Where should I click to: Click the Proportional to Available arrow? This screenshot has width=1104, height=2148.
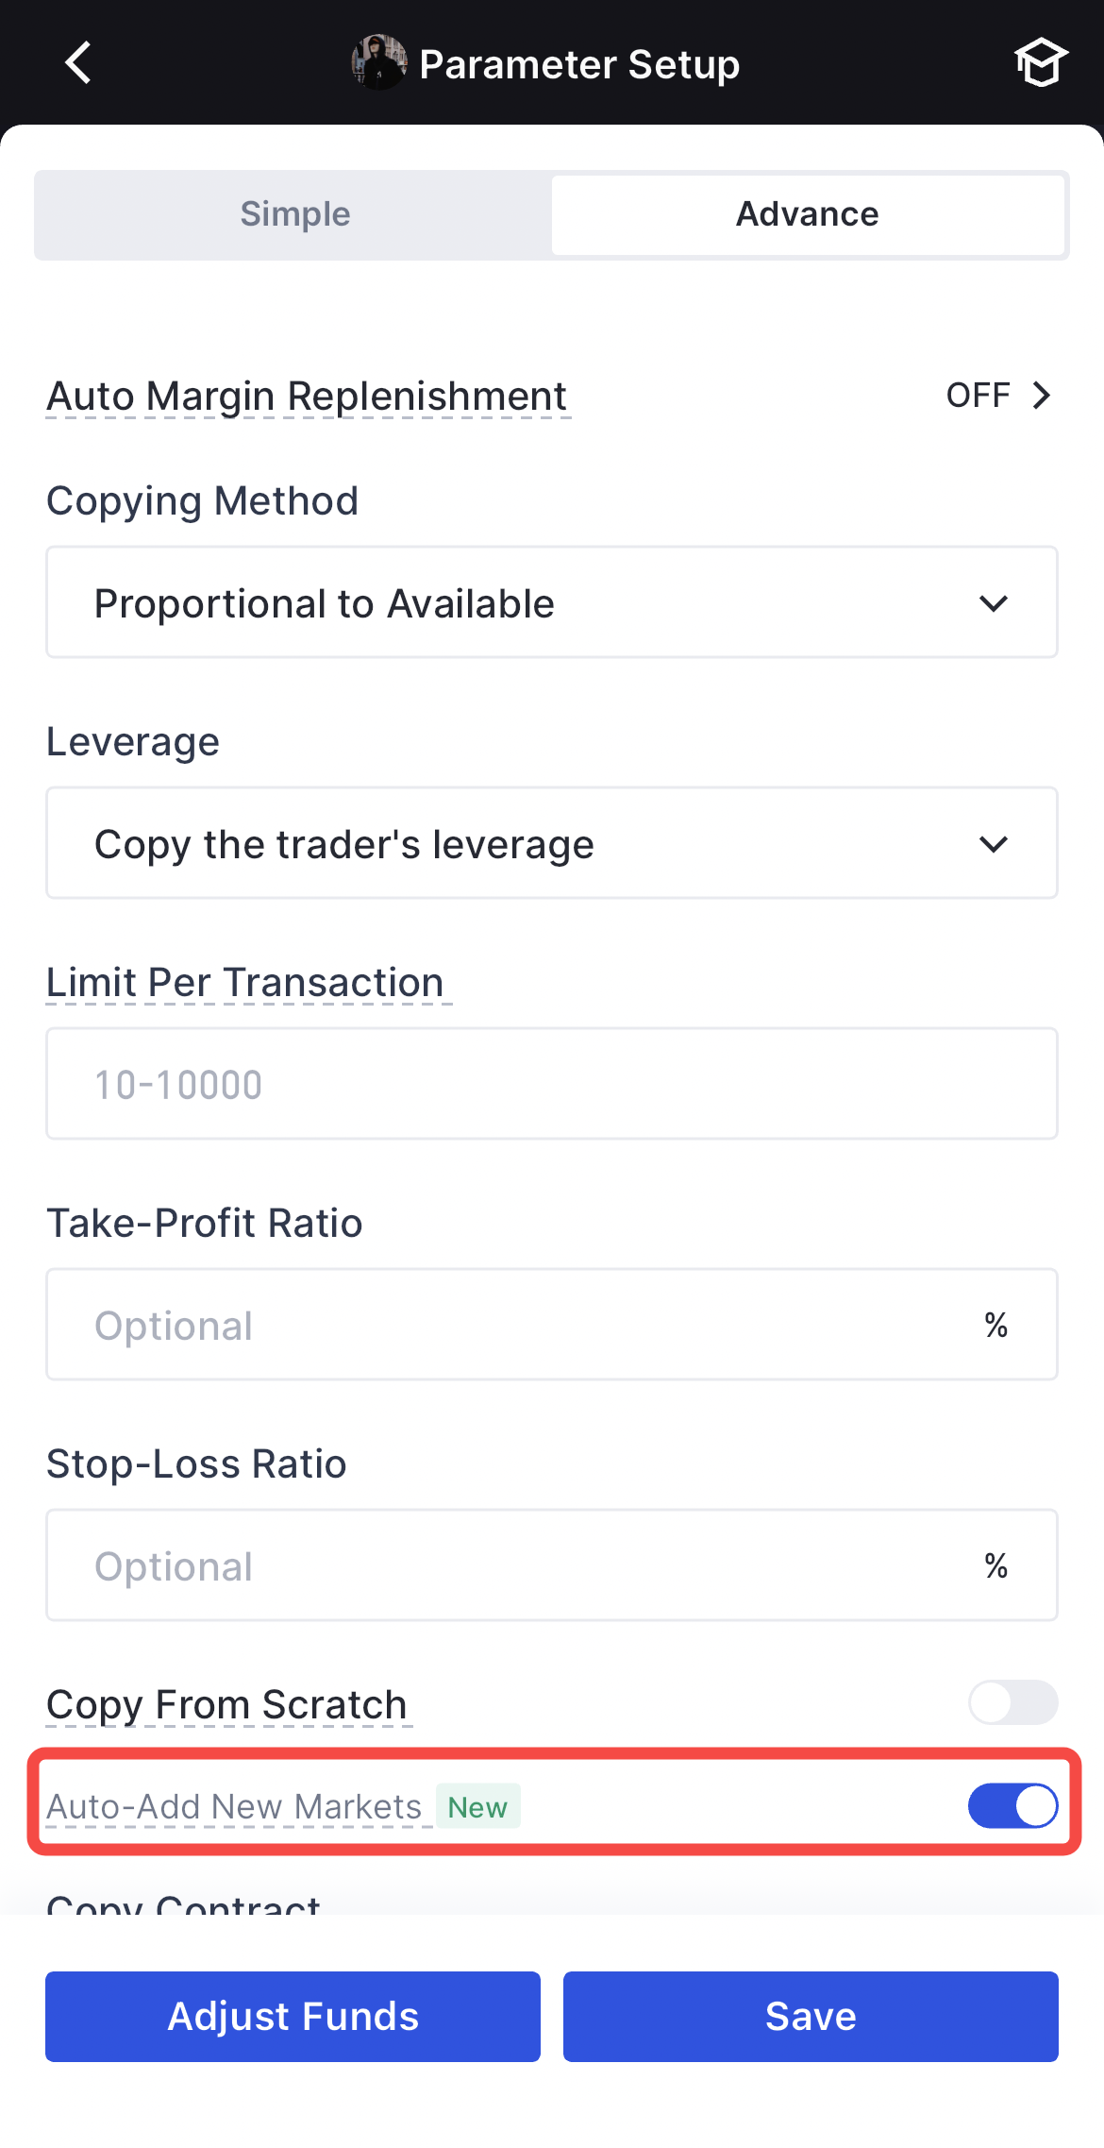[x=994, y=603]
